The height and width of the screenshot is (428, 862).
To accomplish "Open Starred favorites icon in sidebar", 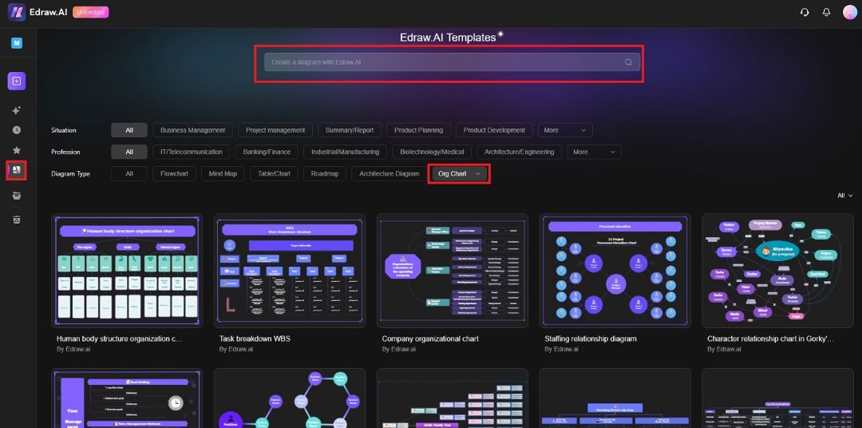I will pos(17,149).
